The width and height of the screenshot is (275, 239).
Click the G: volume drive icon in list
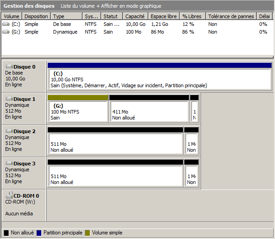point(6,32)
